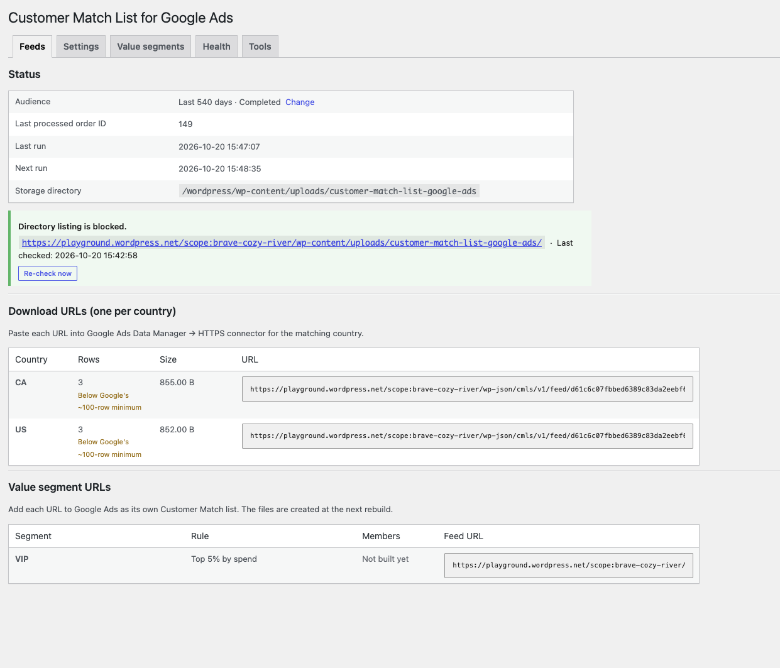The image size is (780, 668).
Task: Click the Size column header
Action: coord(168,360)
